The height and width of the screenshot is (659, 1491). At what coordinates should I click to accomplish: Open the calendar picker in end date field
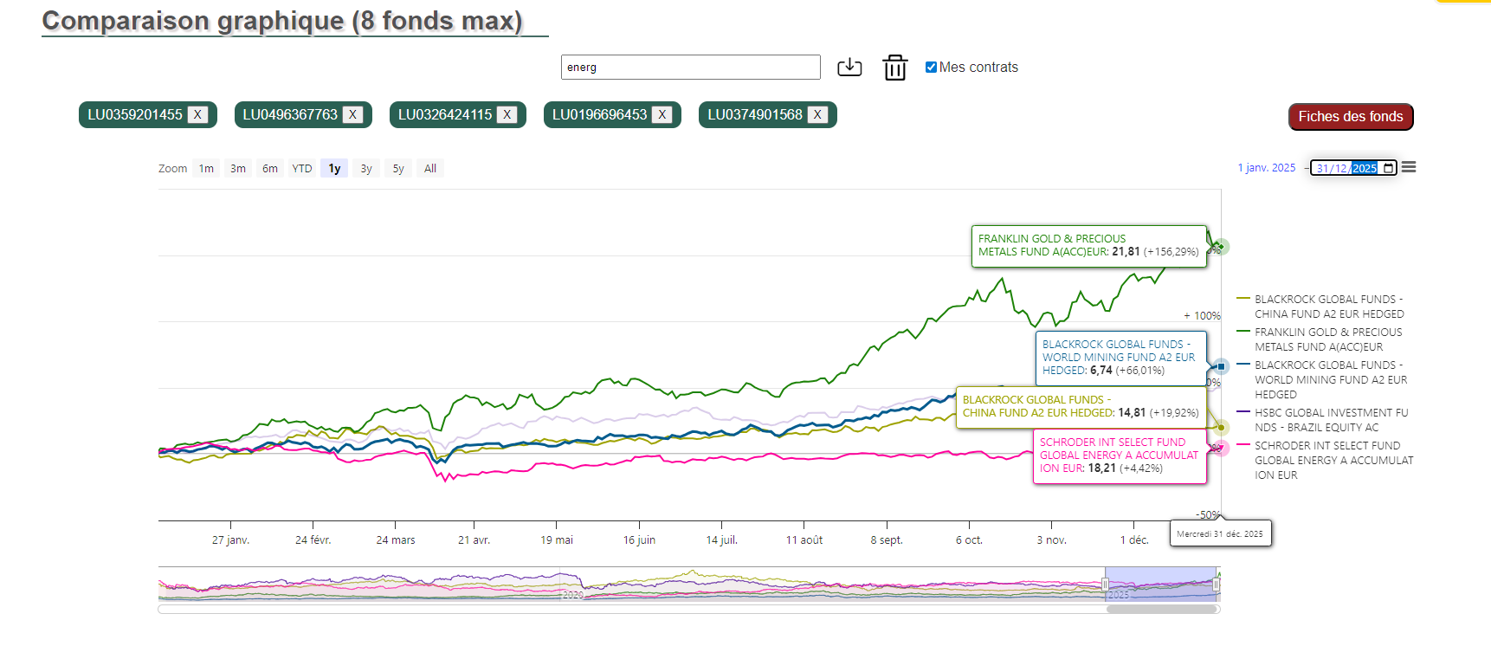click(1389, 168)
